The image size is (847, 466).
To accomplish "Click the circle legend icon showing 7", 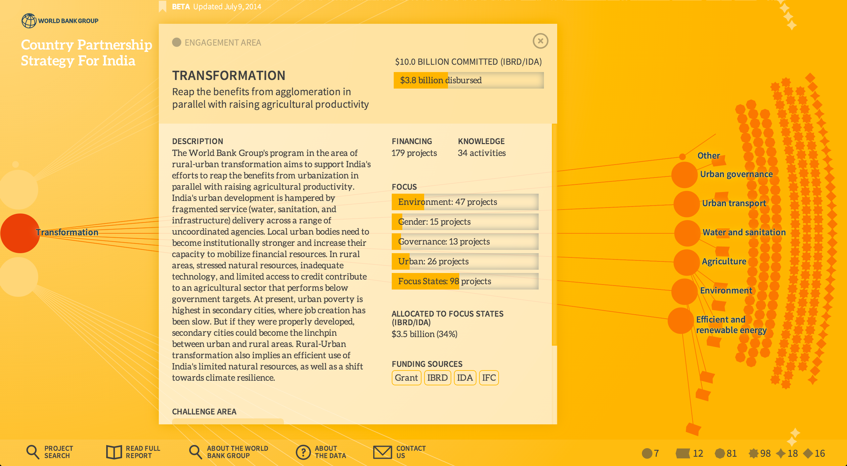I will 647,453.
